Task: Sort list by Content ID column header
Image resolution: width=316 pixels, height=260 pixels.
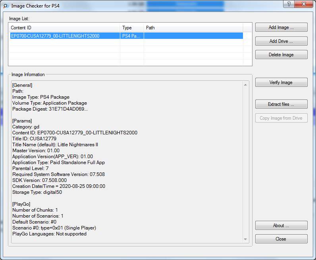Action: click(x=64, y=28)
